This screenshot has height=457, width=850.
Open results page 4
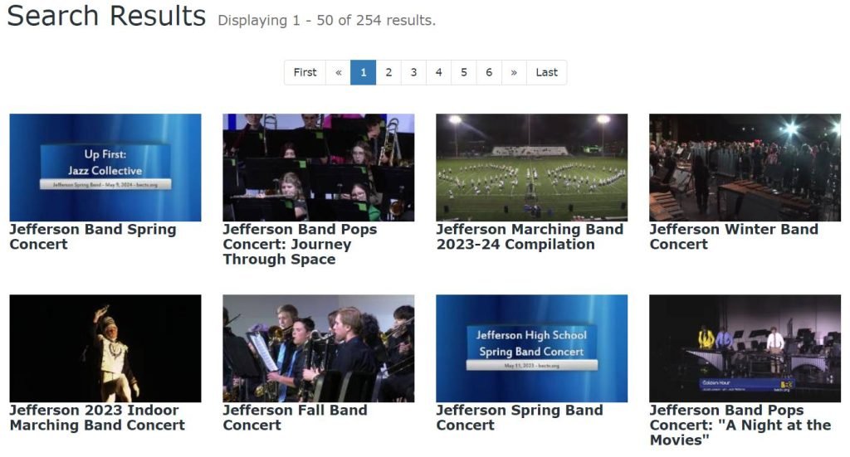coord(438,72)
